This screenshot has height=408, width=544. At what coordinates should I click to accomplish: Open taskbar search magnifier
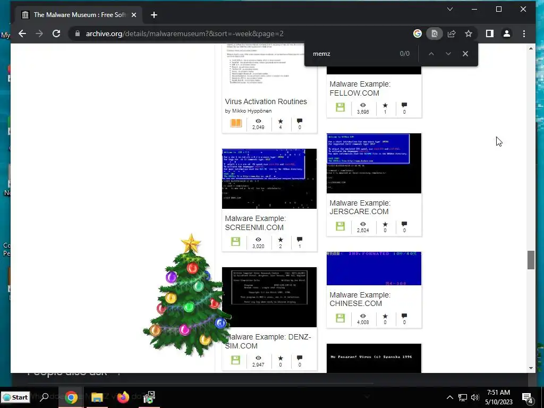[44, 397]
